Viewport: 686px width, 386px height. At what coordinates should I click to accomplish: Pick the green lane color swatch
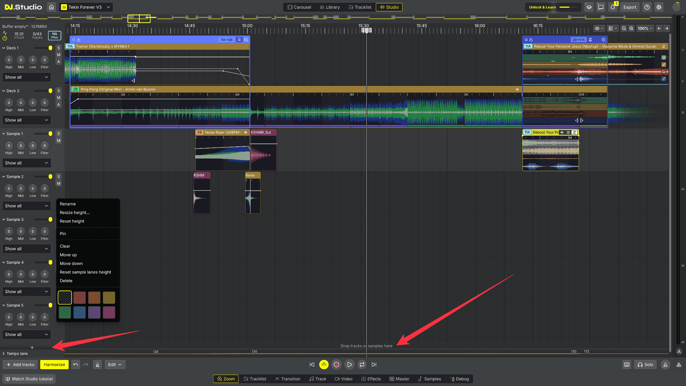pyautogui.click(x=65, y=312)
